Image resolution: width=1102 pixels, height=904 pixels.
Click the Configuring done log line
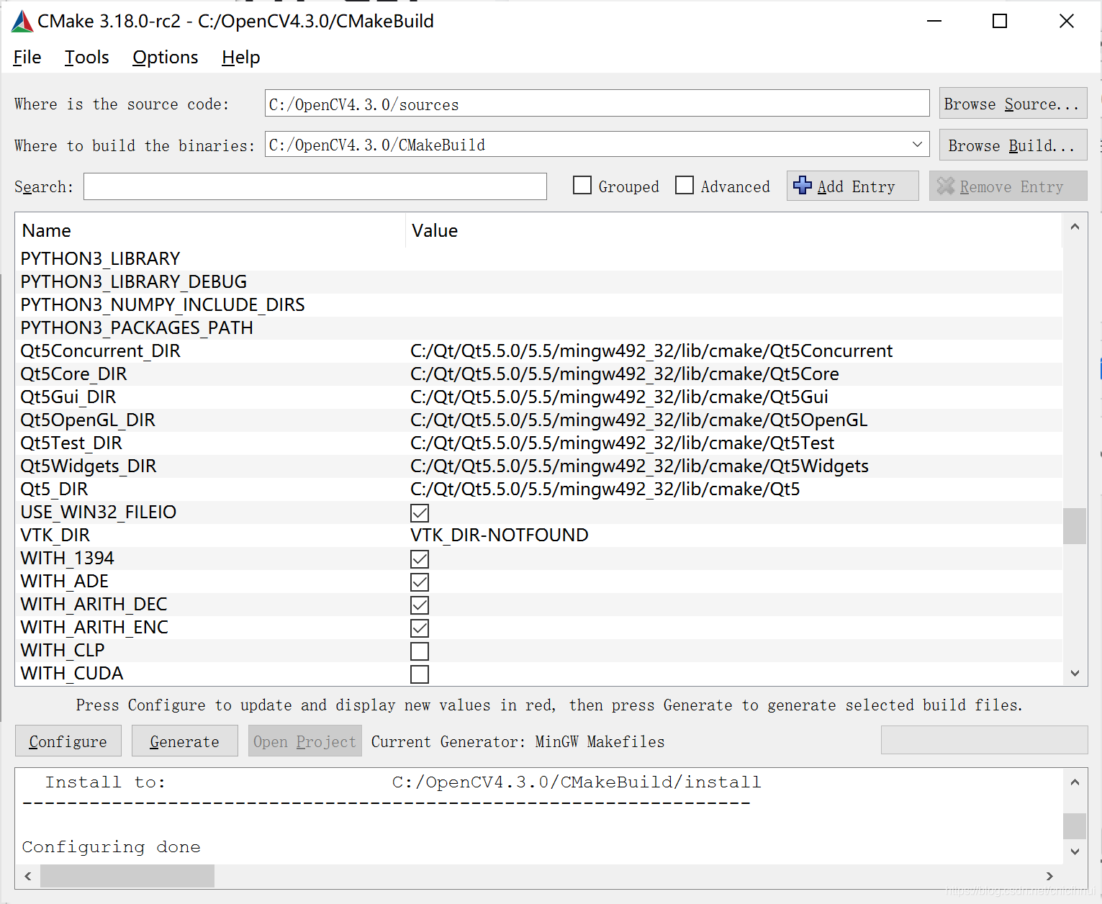point(112,847)
